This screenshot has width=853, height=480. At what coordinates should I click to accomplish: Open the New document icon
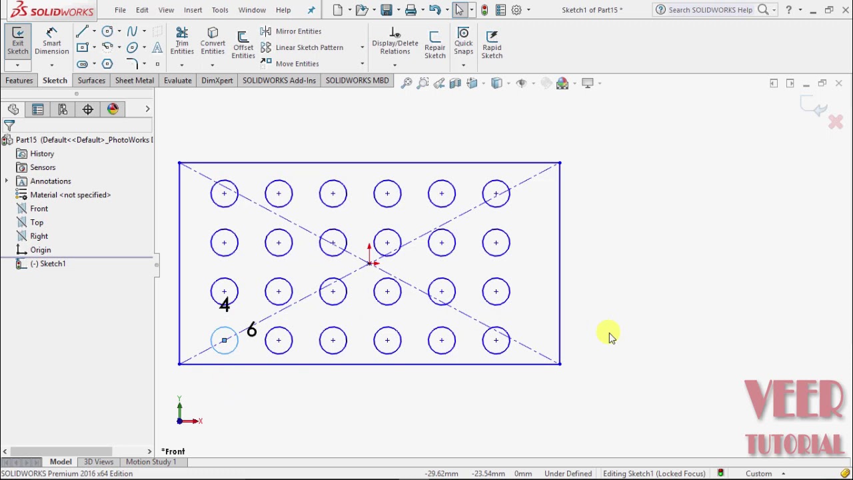point(337,10)
